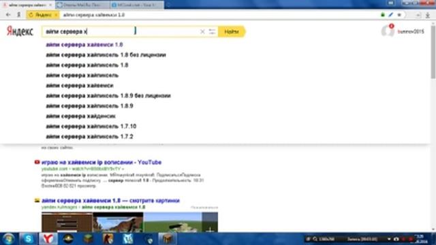Viewport: 436px width, 245px height.
Task: Select suggestion "айпи сервера хайпиксель 1.7.2"
Action: pos(89,137)
